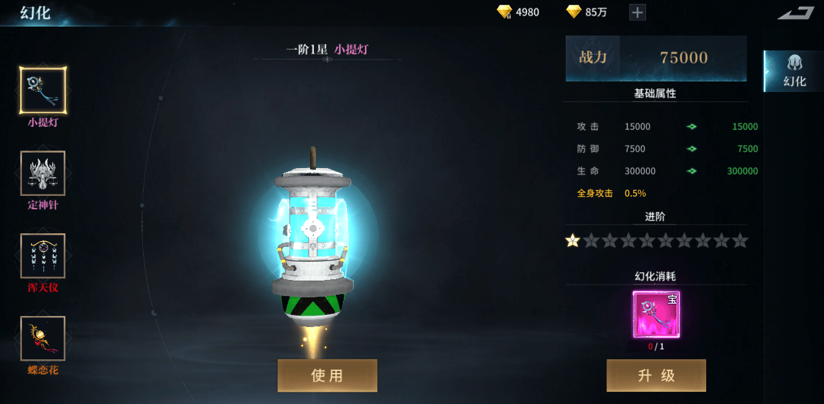The image size is (824, 404).
Task: Tap the gold diamond 85万 icon
Action: click(x=574, y=12)
